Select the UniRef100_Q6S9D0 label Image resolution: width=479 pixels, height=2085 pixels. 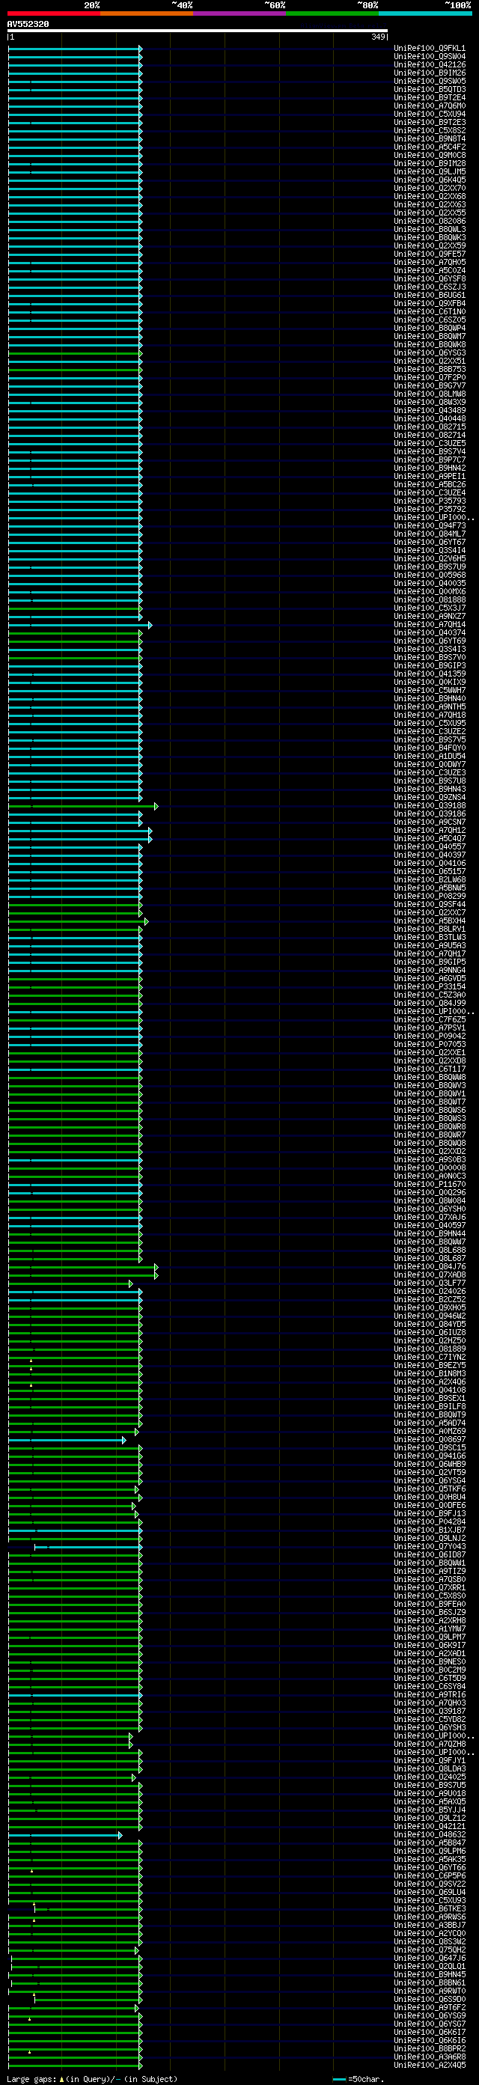tap(430, 1999)
